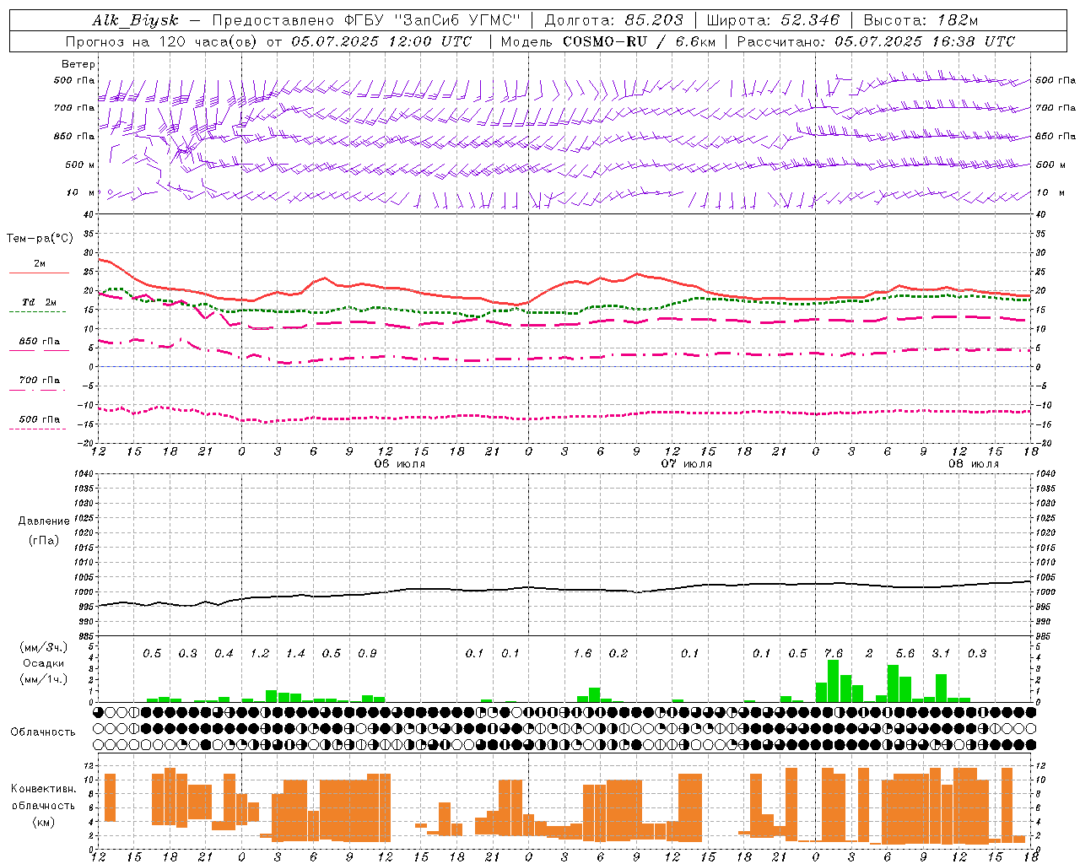Select the Прогноз на 120 часа(ов) text
This screenshot has height=864, width=1080.
coord(163,41)
